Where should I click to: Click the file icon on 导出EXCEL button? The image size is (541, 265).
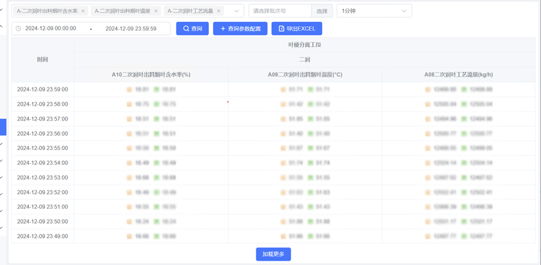281,29
